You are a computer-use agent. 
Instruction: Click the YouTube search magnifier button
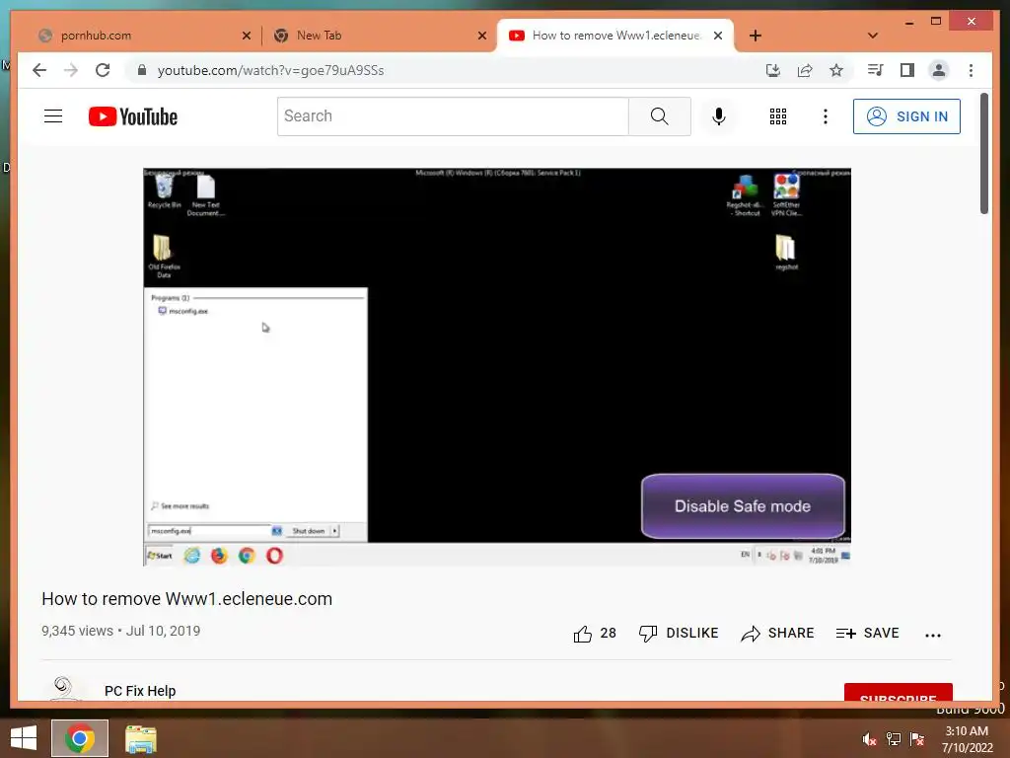click(x=660, y=116)
